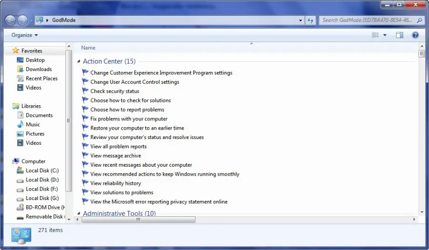Image resolution: width=429 pixels, height=250 pixels.
Task: Click the Local Disk (C:) drive icon
Action: click(x=20, y=170)
